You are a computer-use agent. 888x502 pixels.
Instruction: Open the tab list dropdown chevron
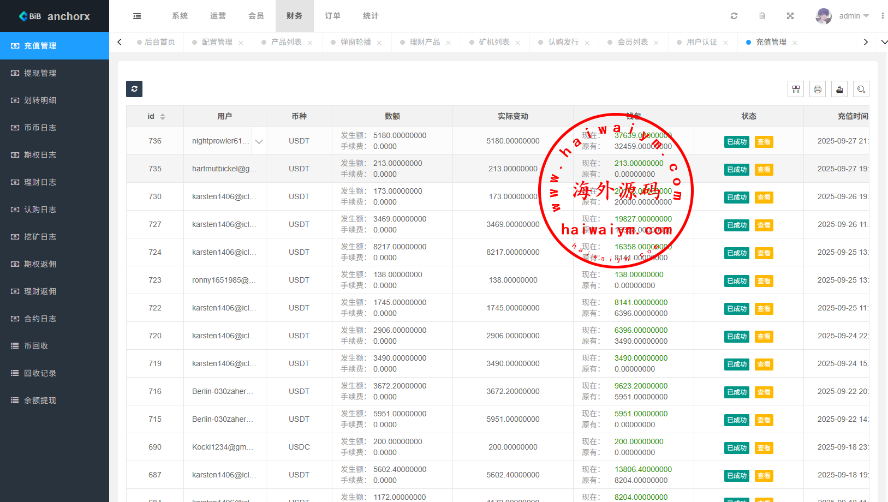(884, 42)
